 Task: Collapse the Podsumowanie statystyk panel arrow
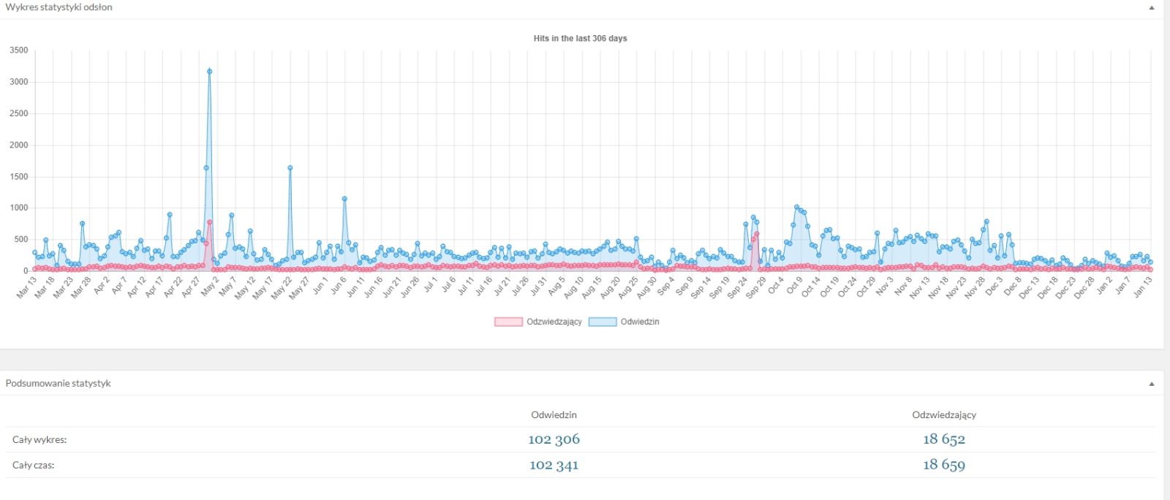1152,384
